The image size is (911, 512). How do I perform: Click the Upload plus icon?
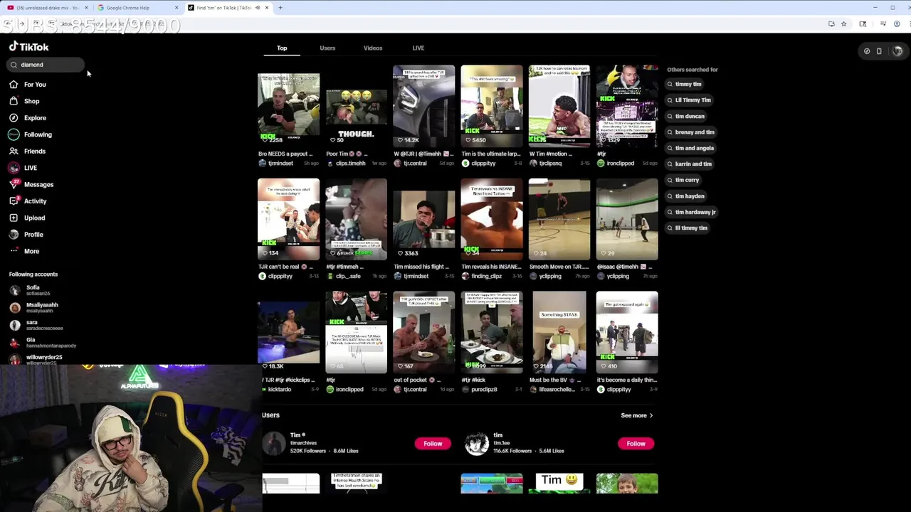[x=14, y=218]
